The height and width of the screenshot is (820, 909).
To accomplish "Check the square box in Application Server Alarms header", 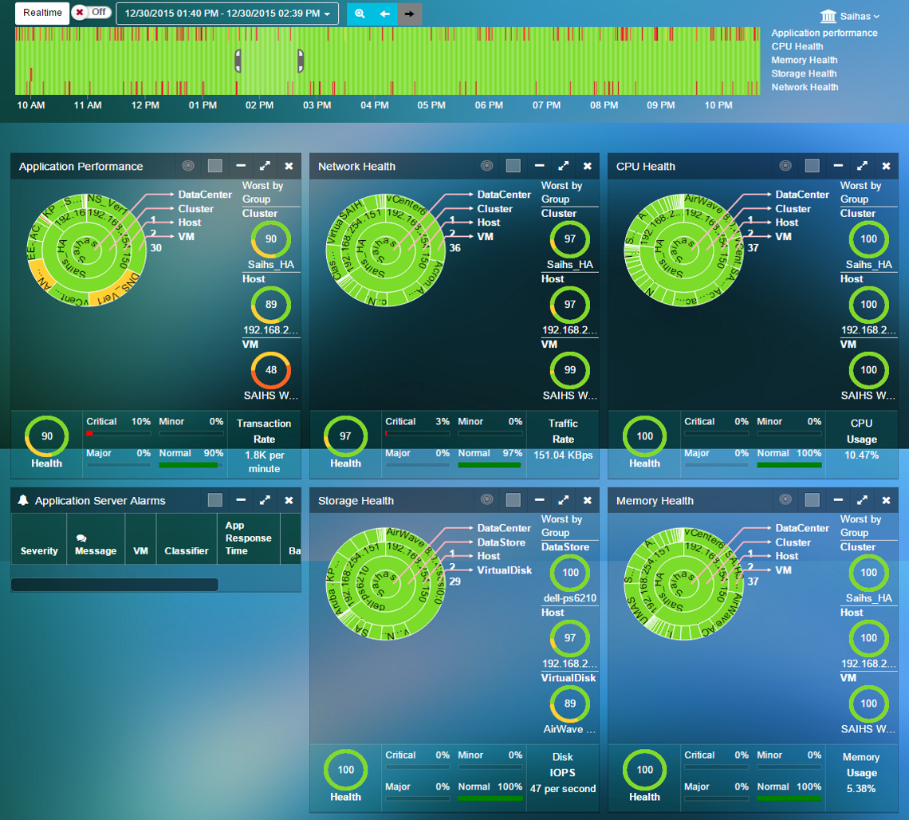I will (214, 500).
